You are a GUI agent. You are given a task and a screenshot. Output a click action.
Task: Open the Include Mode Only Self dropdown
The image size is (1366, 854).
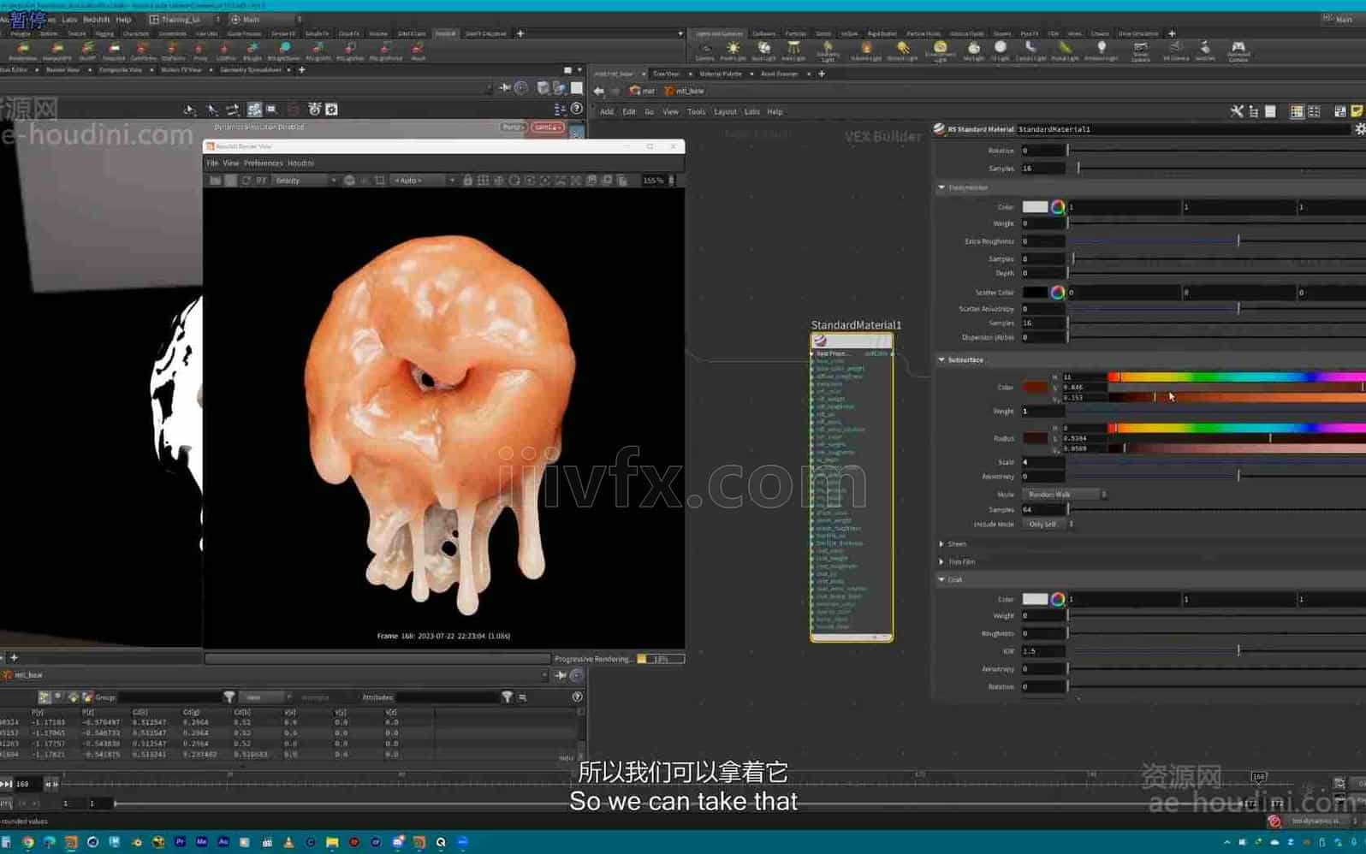(1048, 525)
